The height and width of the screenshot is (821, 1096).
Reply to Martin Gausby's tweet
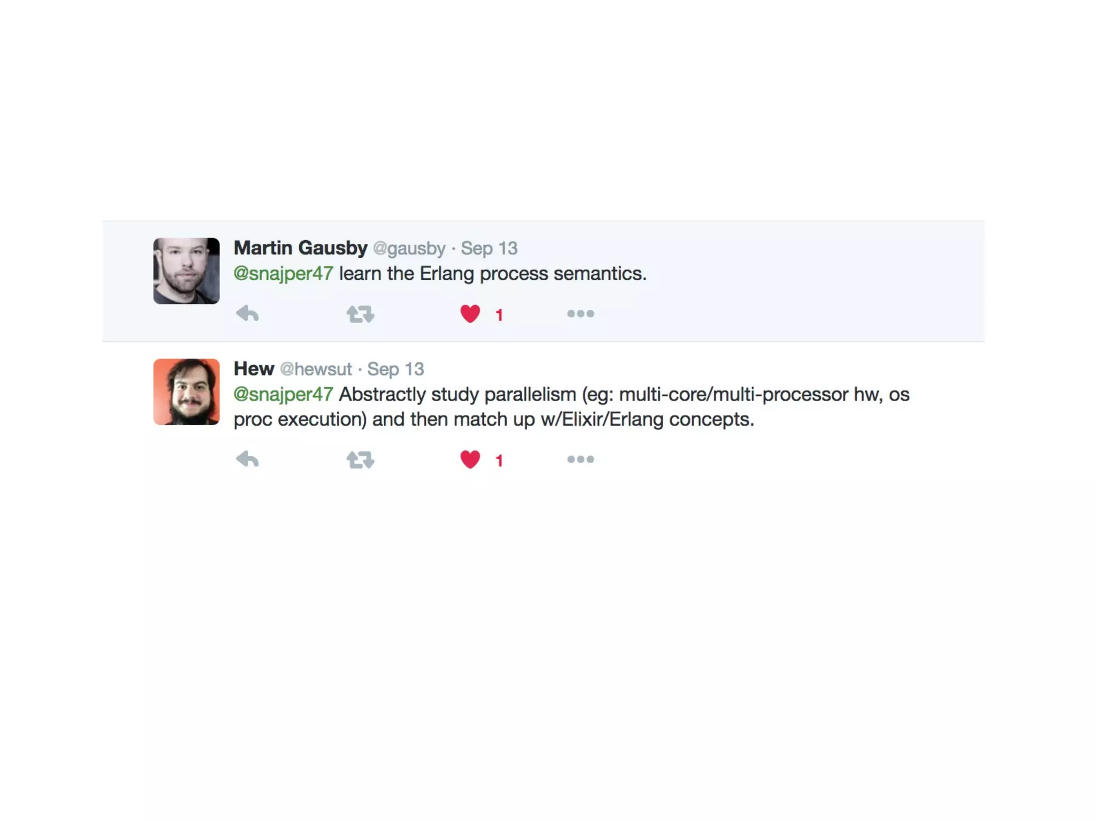coord(247,313)
